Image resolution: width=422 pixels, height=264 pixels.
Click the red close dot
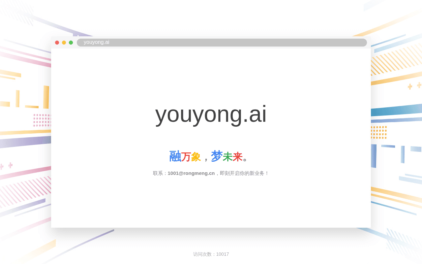(57, 43)
